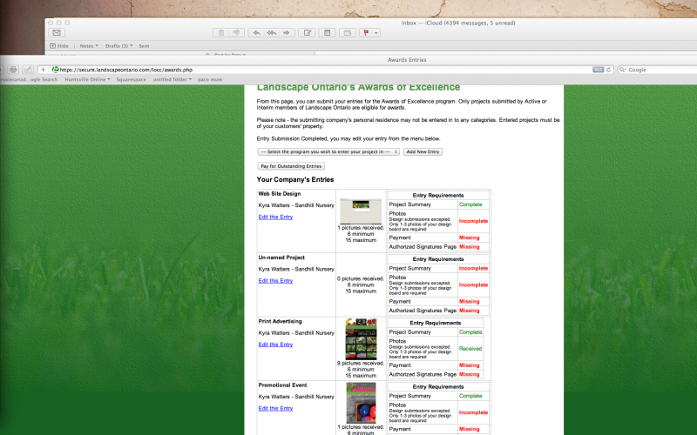Image resolution: width=697 pixels, height=435 pixels.
Task: Click the Awards Entries window title
Action: point(407,59)
